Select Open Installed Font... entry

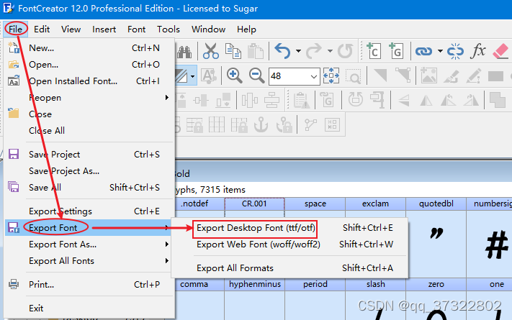tap(89, 81)
